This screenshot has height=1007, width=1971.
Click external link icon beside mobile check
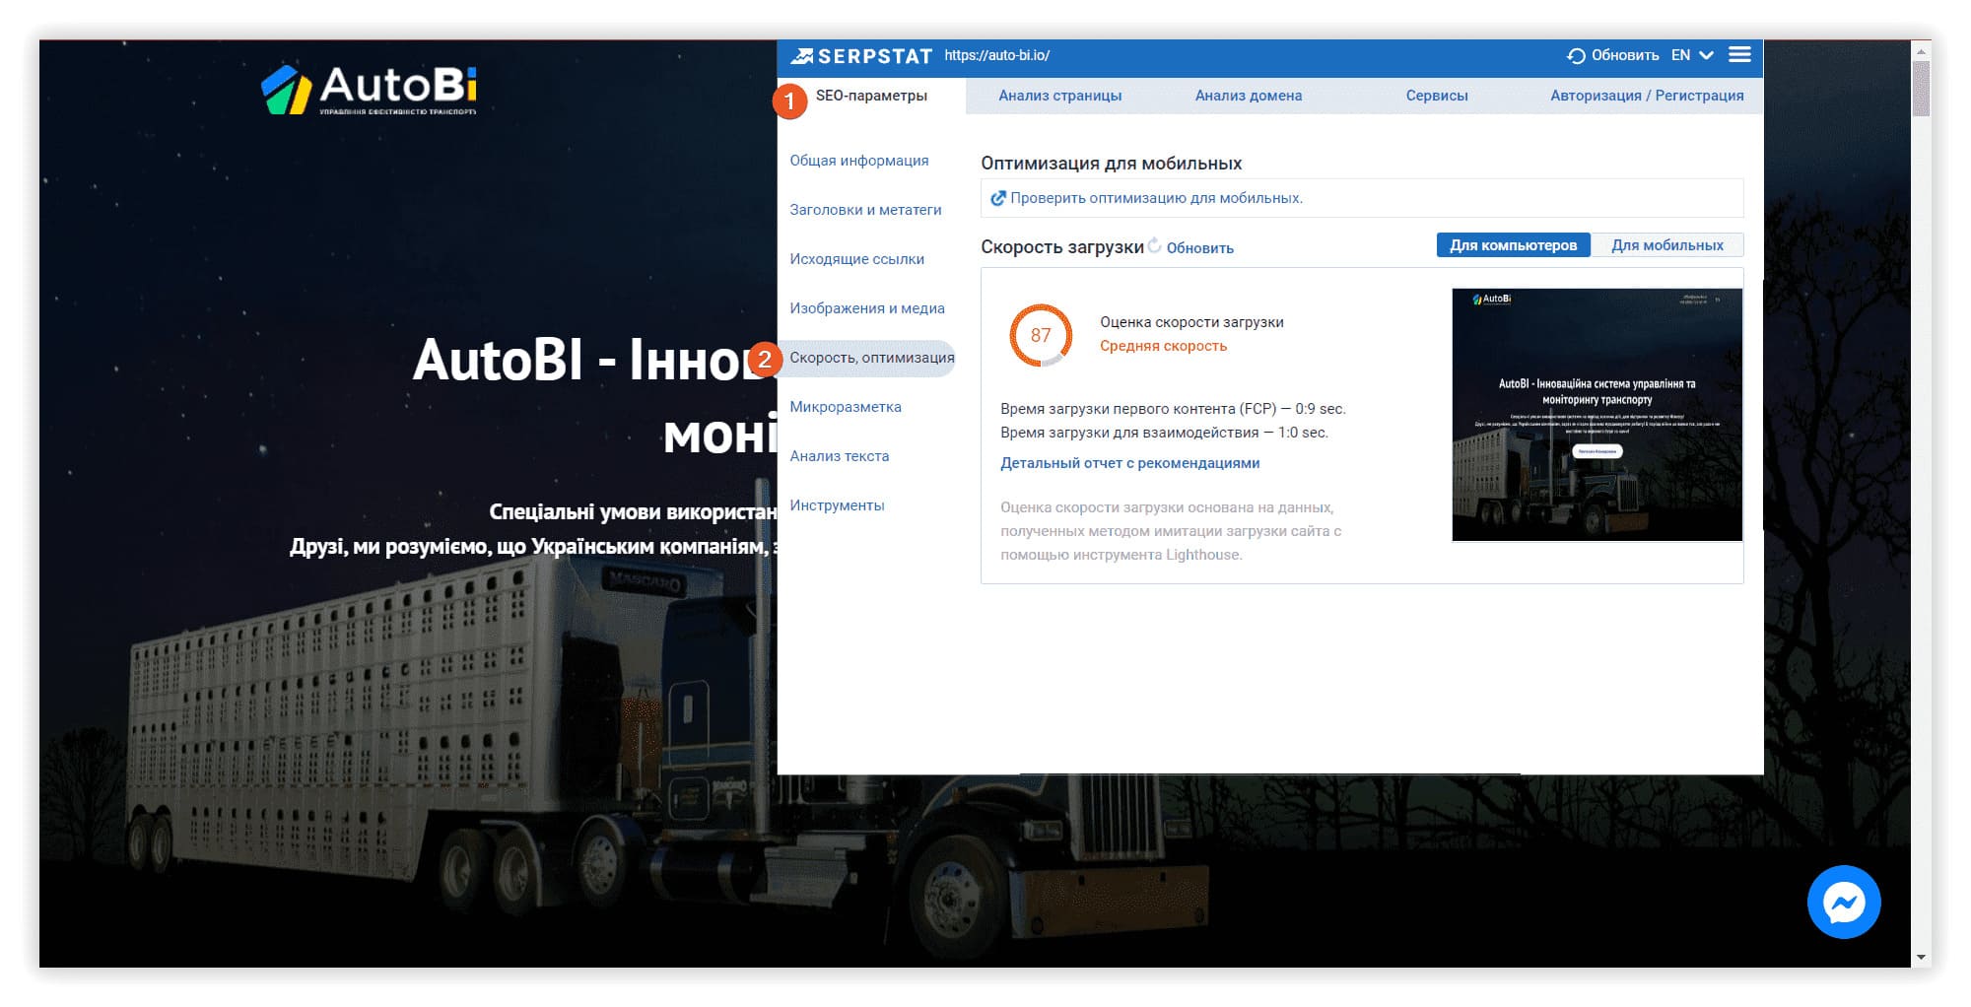[997, 198]
